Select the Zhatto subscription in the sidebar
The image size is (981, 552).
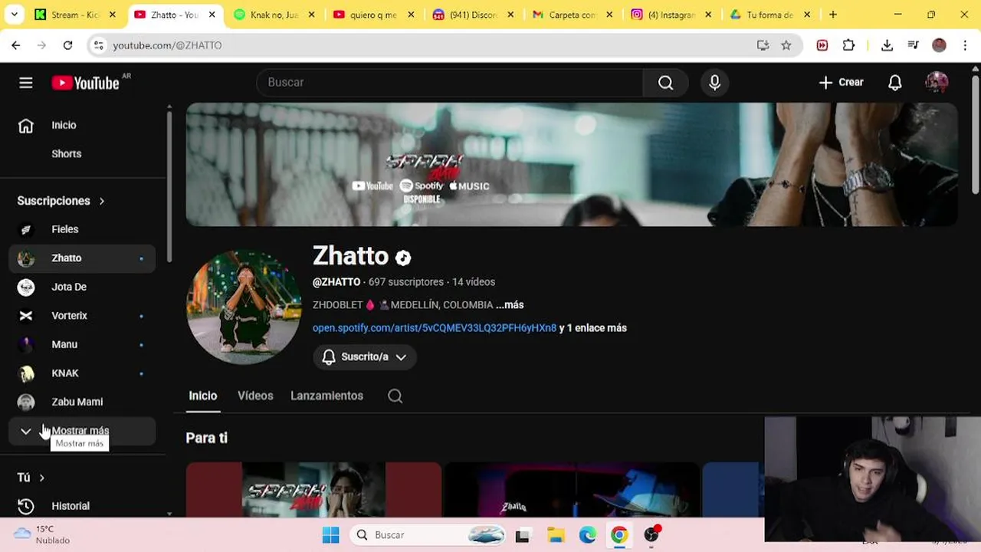[x=82, y=258]
